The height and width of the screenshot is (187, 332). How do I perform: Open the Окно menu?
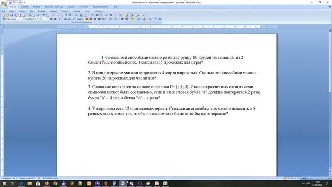coord(88,11)
